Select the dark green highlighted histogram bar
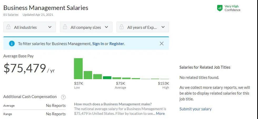The image size is (258, 119). pyautogui.click(x=107, y=78)
